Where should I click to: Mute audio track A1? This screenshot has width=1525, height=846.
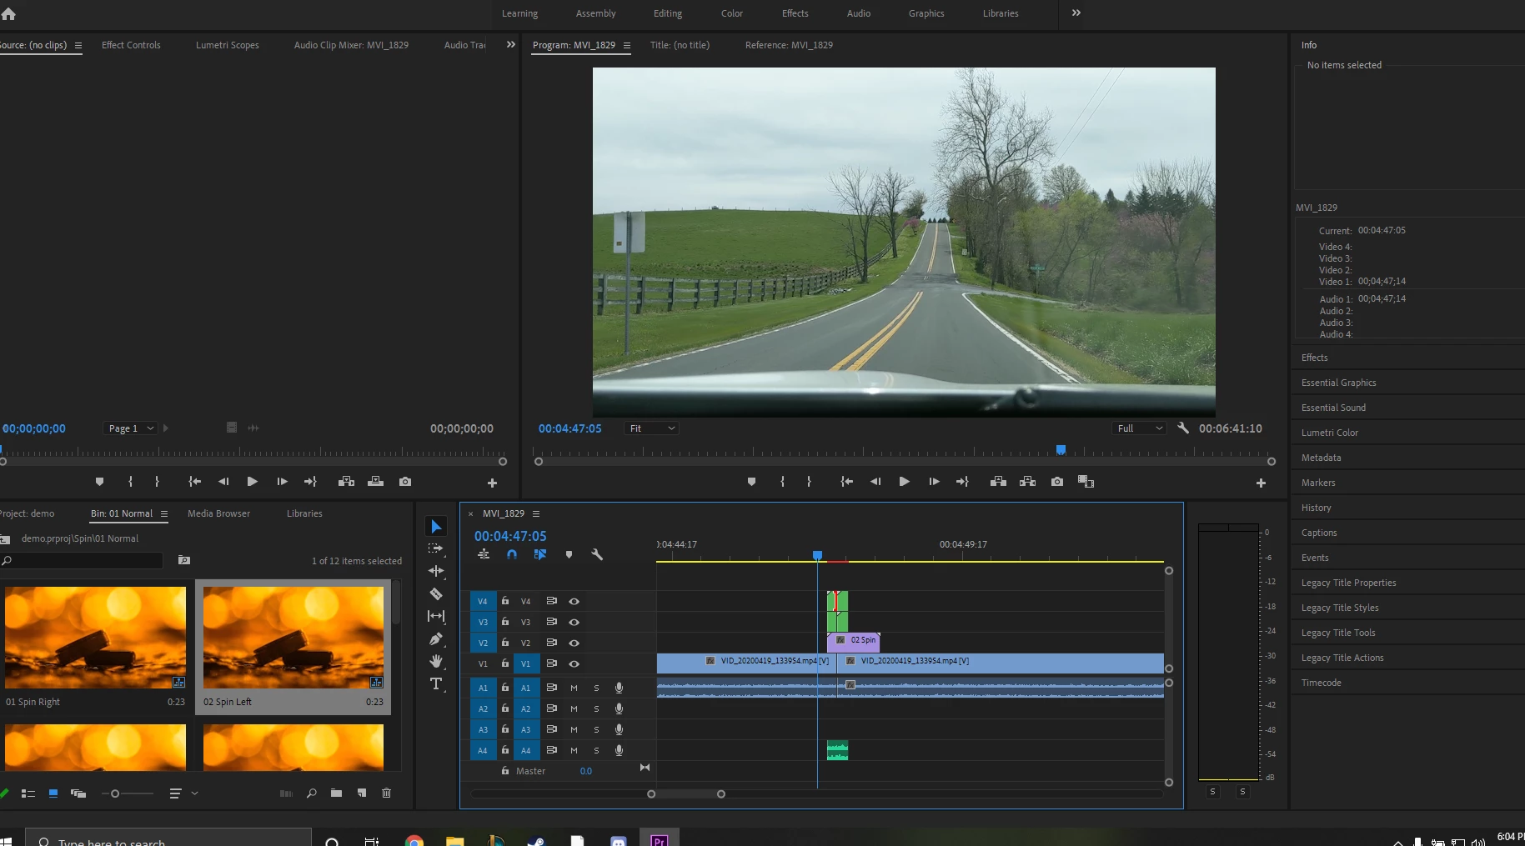pos(574,688)
